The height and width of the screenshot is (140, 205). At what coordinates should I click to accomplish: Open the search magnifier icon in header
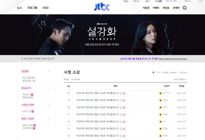click(184, 8)
